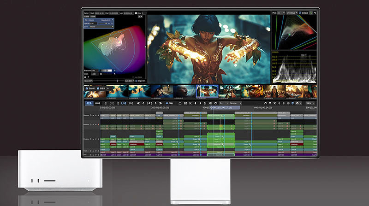This screenshot has height=206, width=369.
Task: Go to the end of the timeline
Action: pos(210,103)
